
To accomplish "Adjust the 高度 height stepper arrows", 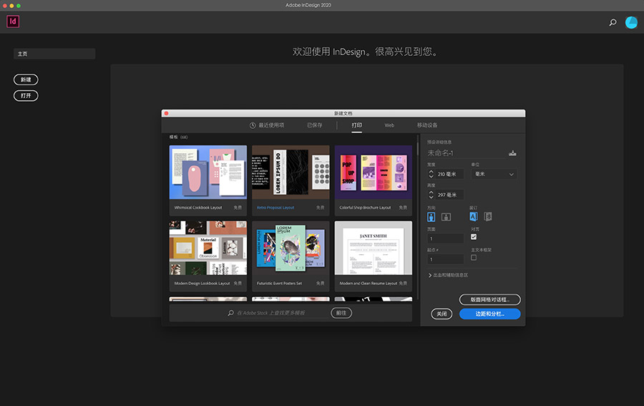I will (431, 195).
